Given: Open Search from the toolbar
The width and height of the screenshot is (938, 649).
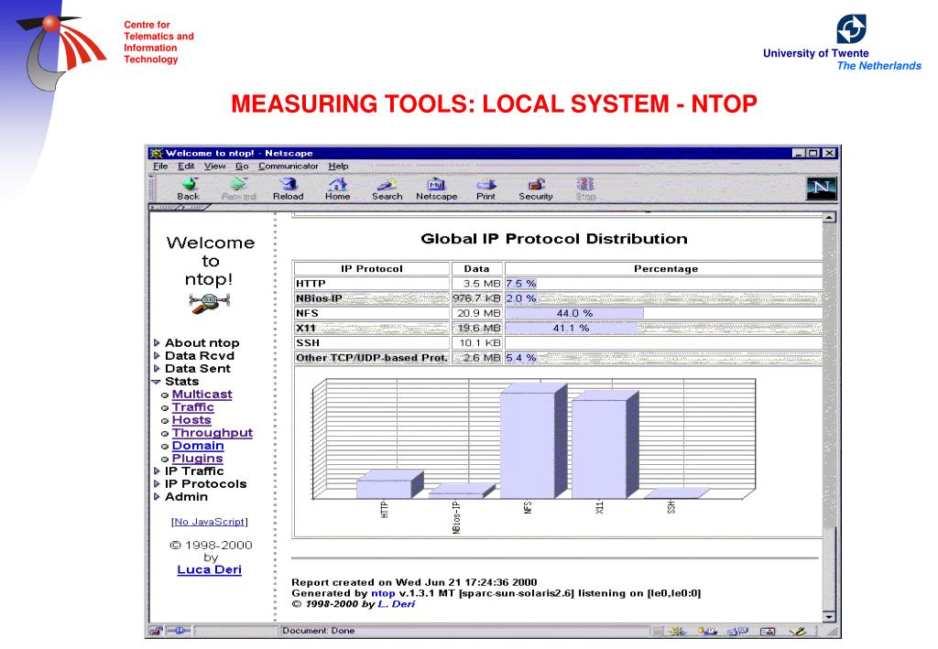Looking at the screenshot, I should tap(387, 189).
